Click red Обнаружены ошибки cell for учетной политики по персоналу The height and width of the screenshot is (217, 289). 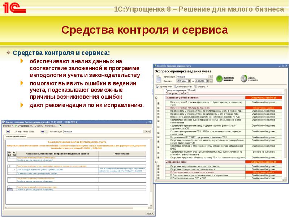[263, 108]
